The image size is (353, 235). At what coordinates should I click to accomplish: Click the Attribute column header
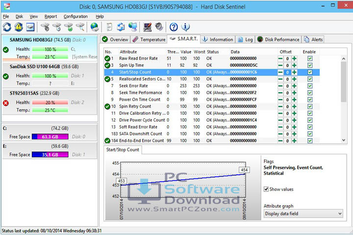(x=128, y=52)
